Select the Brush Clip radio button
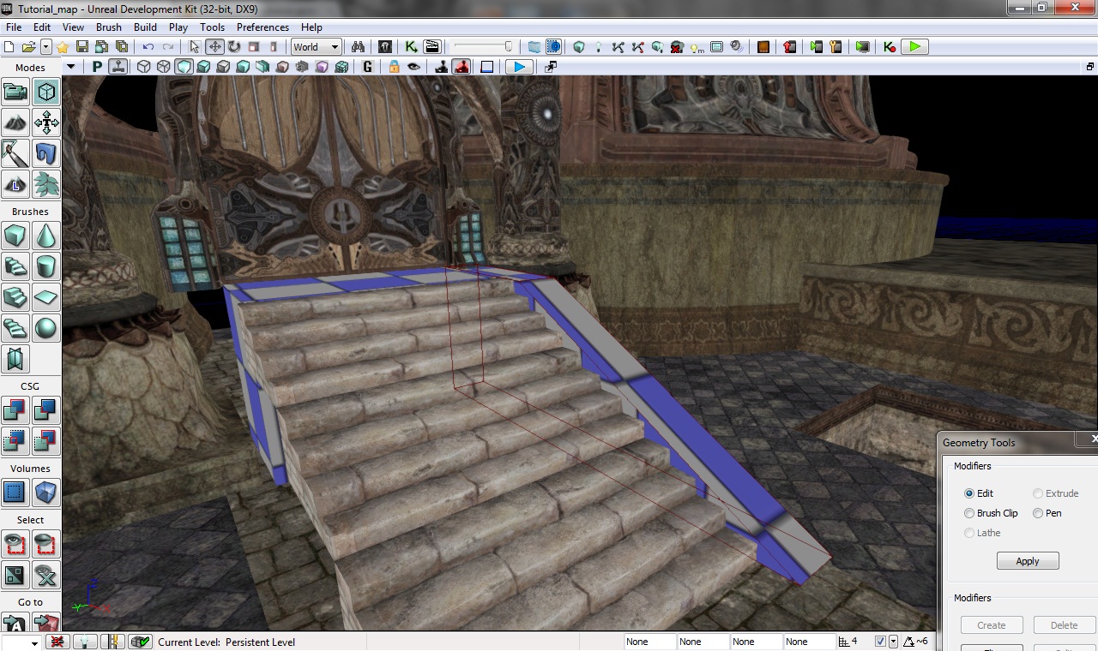The height and width of the screenshot is (651, 1098). pyautogui.click(x=969, y=513)
